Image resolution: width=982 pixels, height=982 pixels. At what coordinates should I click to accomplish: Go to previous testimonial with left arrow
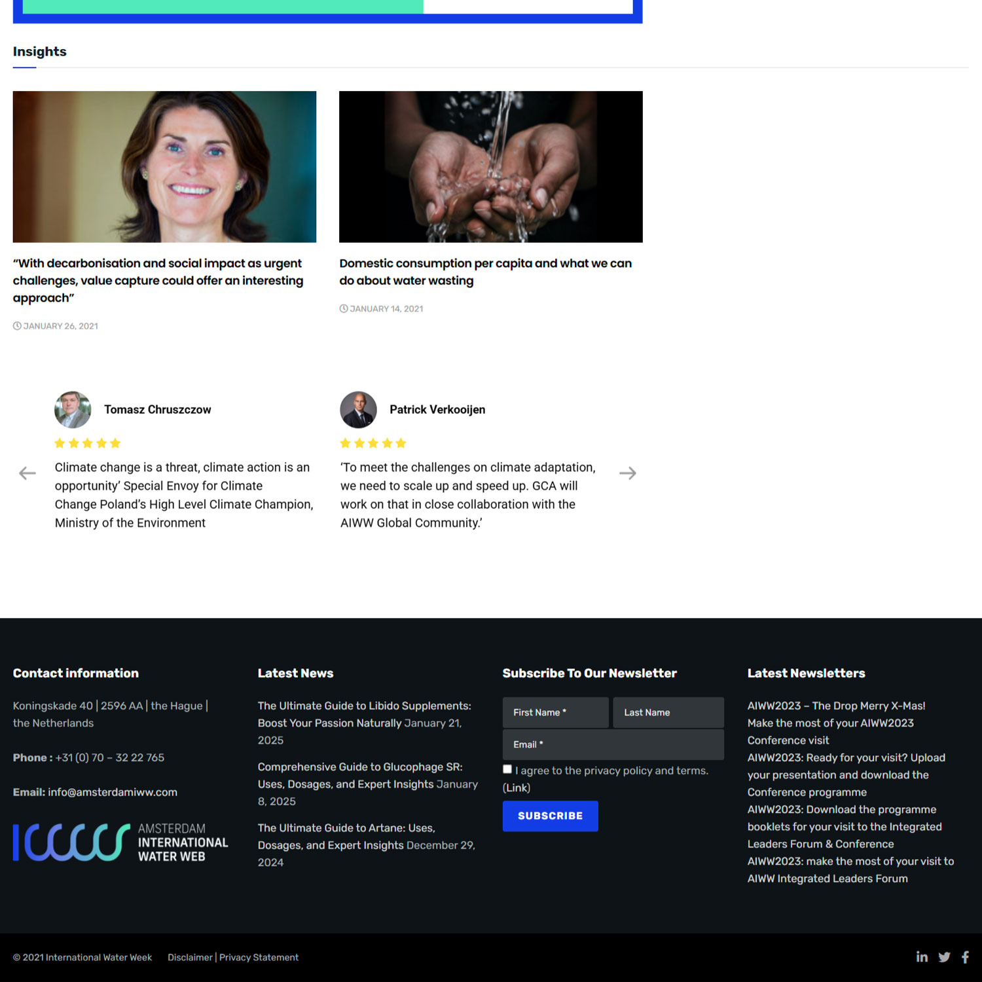click(x=27, y=473)
